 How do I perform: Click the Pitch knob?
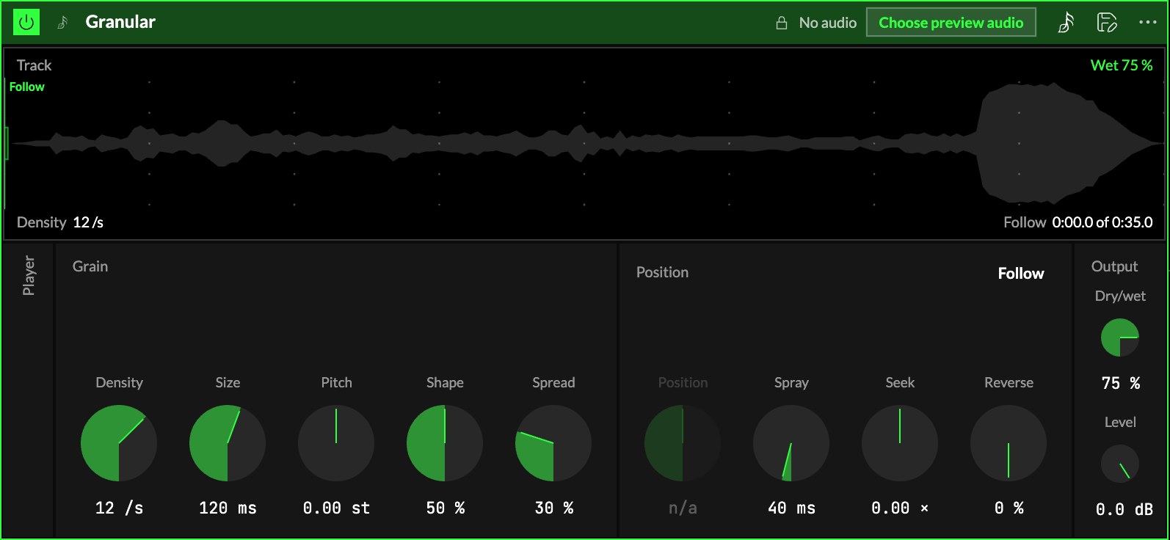click(x=336, y=443)
